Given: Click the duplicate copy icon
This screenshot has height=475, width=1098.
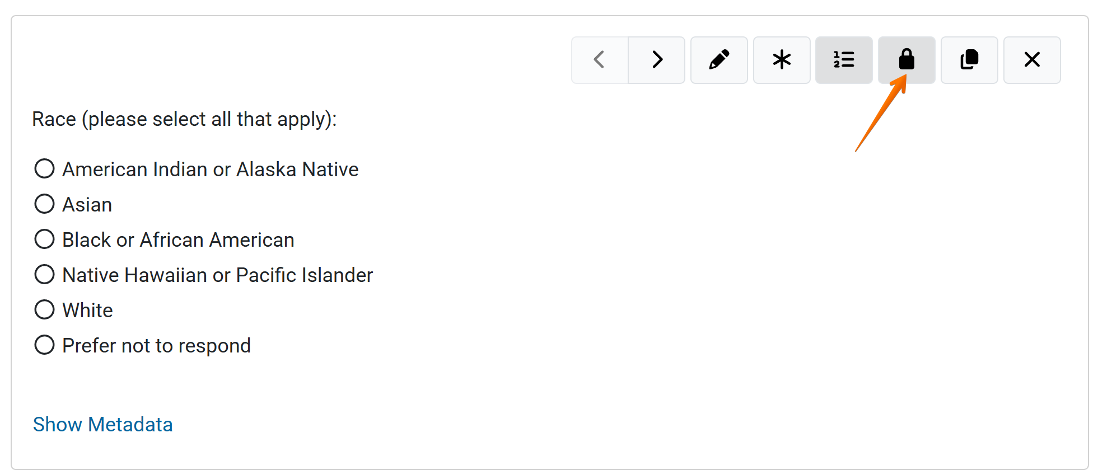Looking at the screenshot, I should click(969, 60).
